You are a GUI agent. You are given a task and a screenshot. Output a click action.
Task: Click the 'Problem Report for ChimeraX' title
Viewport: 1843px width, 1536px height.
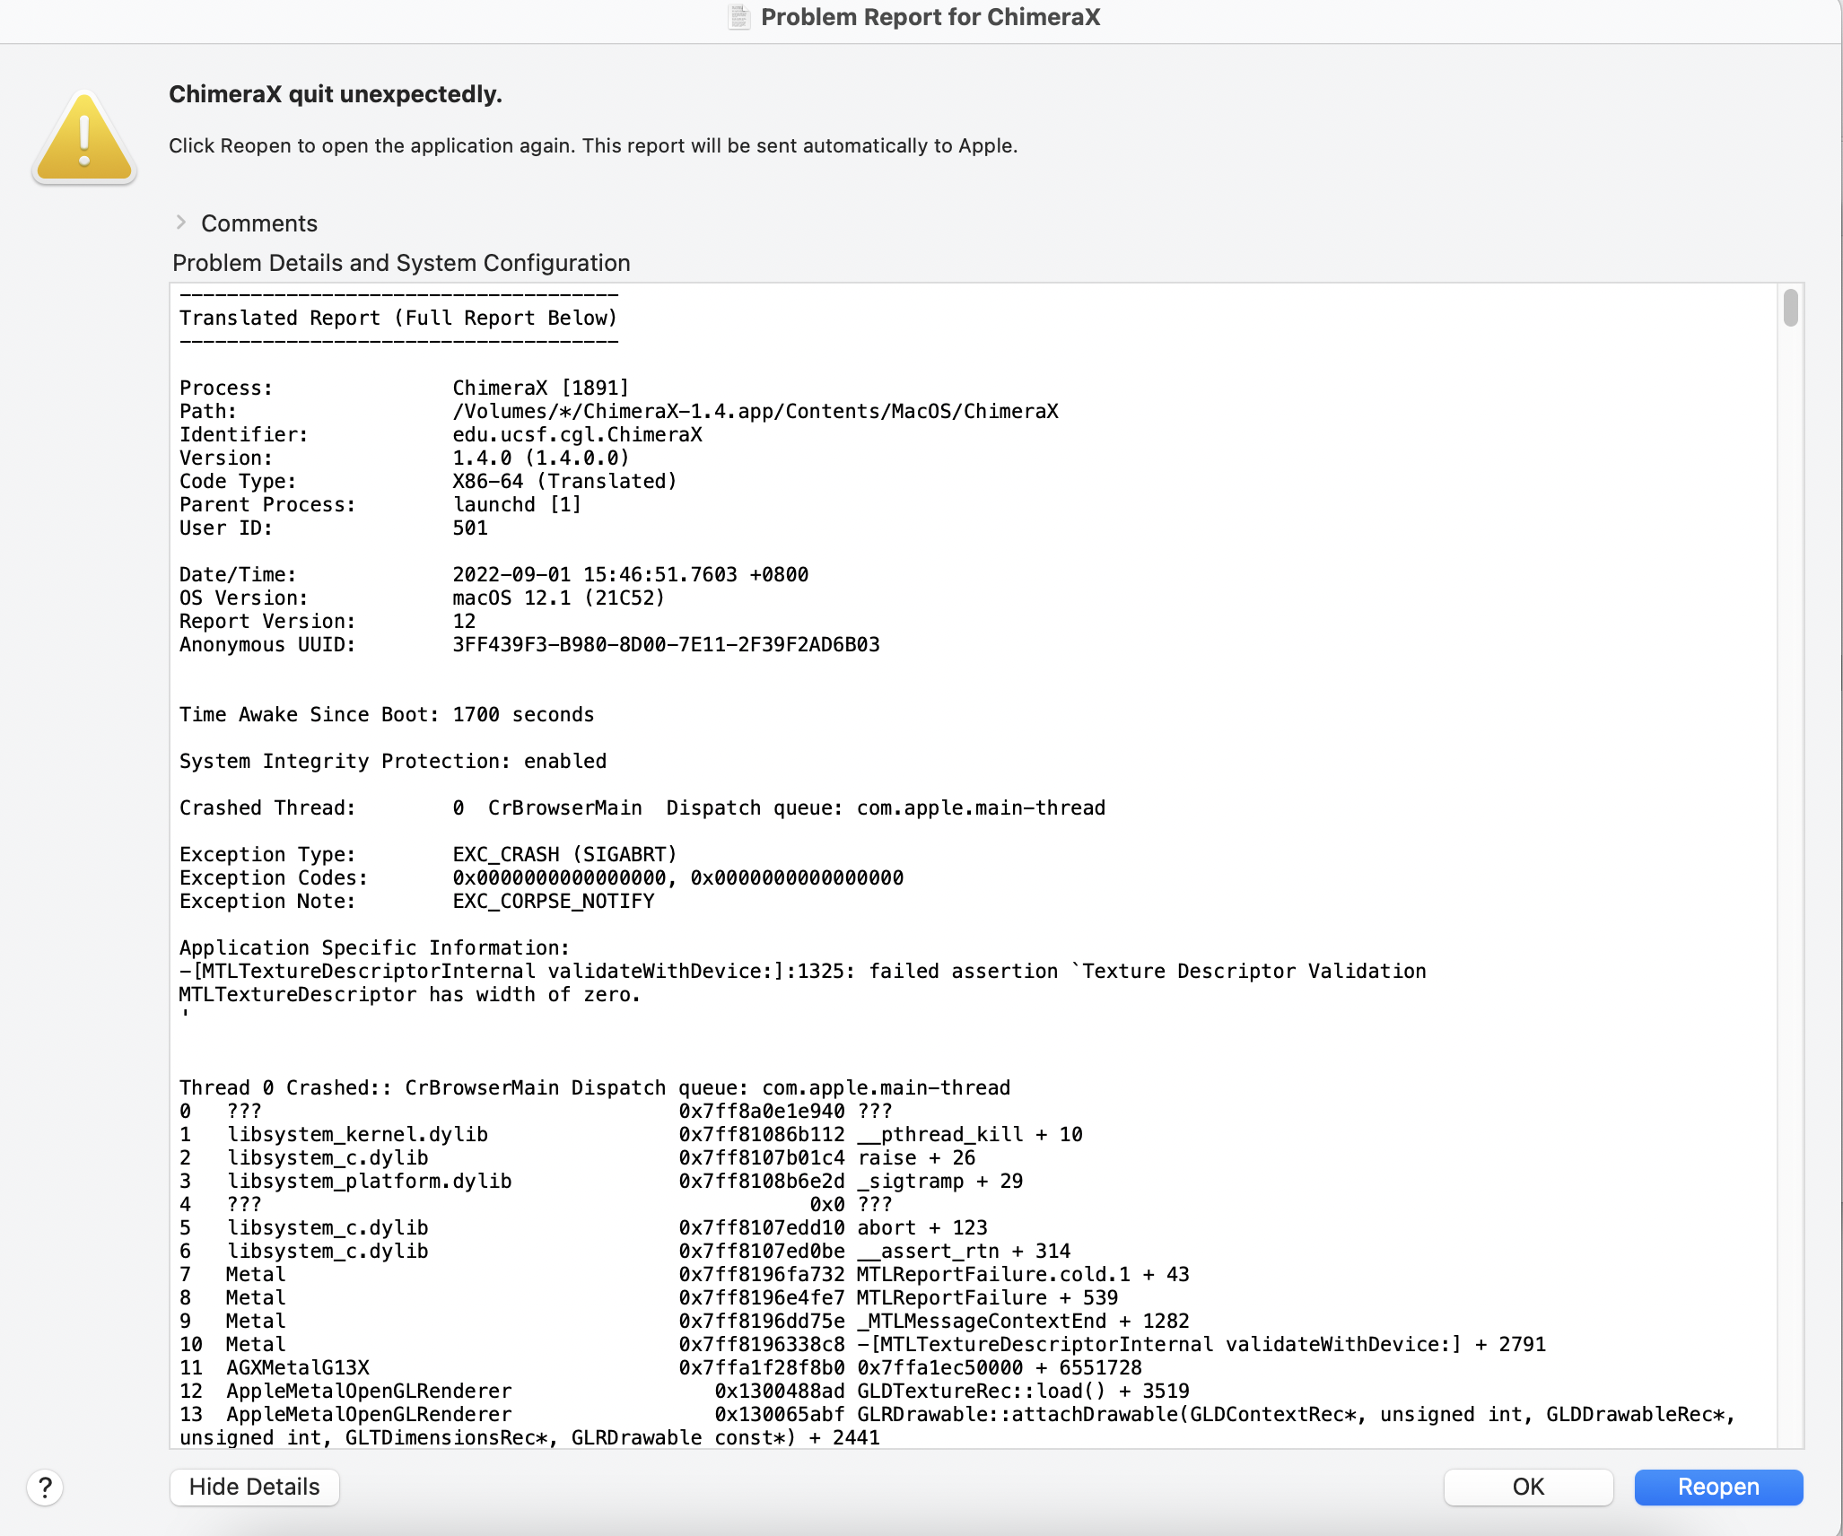930,17
